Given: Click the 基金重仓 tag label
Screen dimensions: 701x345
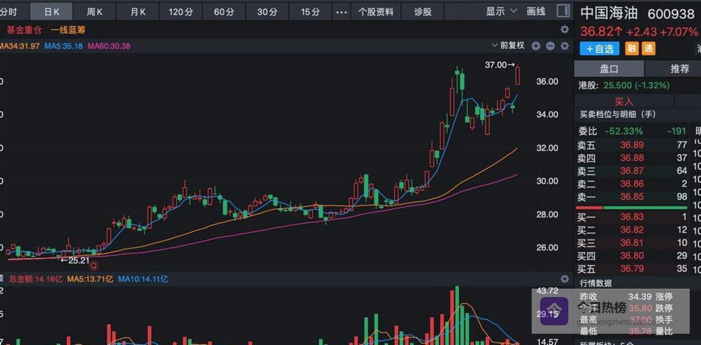Looking at the screenshot, I should [x=24, y=30].
